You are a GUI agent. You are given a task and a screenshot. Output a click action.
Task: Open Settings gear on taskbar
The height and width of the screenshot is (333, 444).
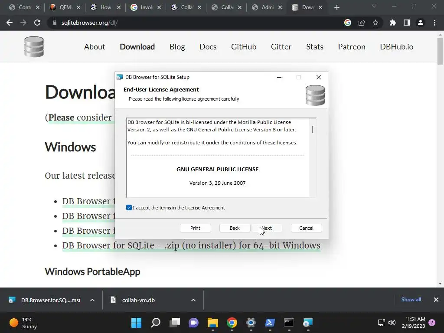[x=251, y=323]
